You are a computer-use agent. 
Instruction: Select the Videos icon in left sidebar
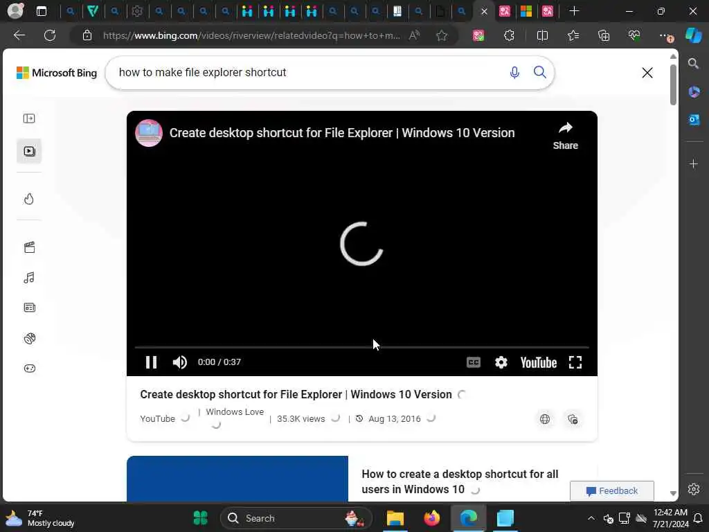point(29,151)
